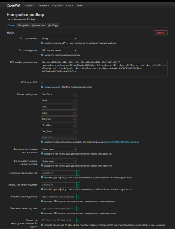Viewport: 175px width, 229px height.
Task: Click fully routed IP addresses field
Action: point(59,220)
